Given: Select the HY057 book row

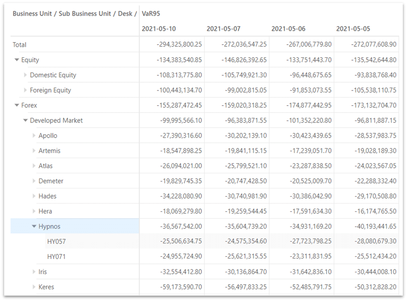Looking at the screenshot, I should pyautogui.click(x=56, y=241).
